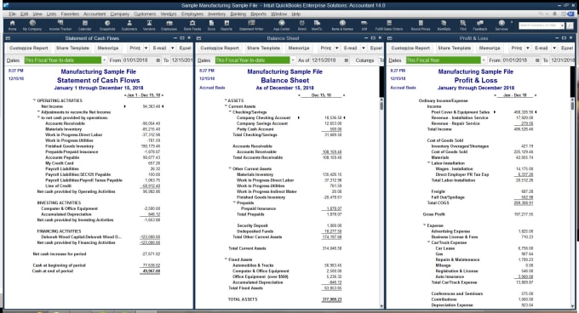Click Memorize in Profit & Loss window
The width and height of the screenshot is (579, 313).
(x=490, y=48)
